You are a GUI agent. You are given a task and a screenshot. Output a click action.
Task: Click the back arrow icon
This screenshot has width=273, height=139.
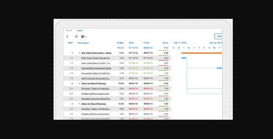67,37
